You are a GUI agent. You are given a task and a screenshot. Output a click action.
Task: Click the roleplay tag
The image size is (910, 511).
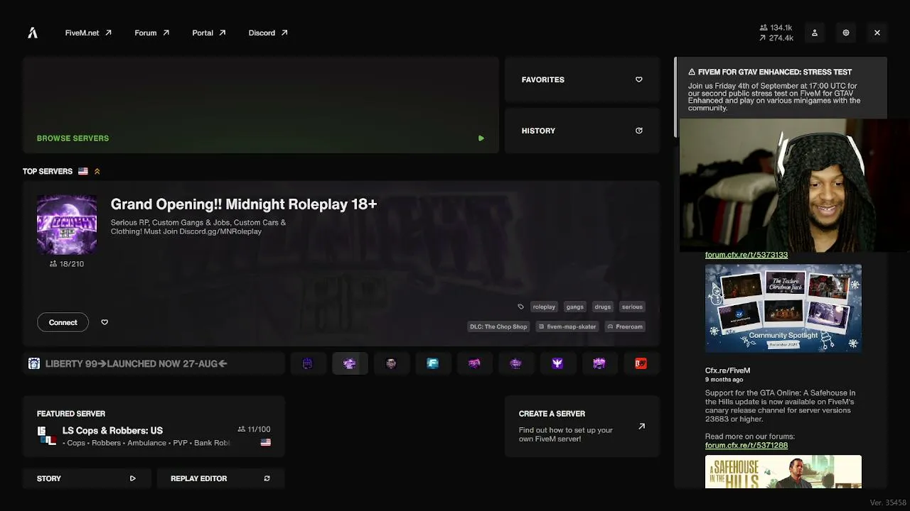544,307
